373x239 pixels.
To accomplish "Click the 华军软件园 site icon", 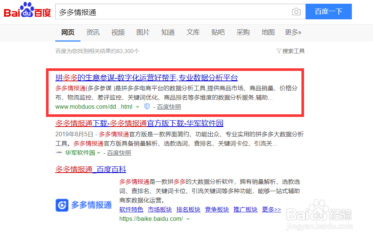I will click(59, 153).
